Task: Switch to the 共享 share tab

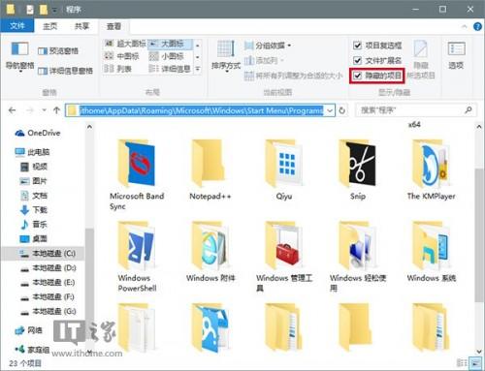Action: click(x=81, y=26)
